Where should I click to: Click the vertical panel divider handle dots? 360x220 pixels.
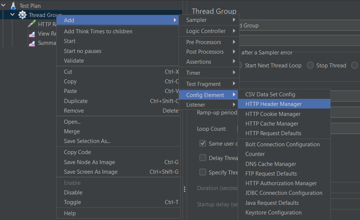(184, 189)
